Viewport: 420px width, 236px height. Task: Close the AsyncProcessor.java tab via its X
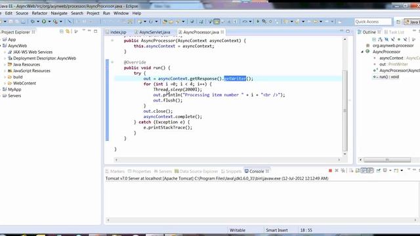point(222,32)
